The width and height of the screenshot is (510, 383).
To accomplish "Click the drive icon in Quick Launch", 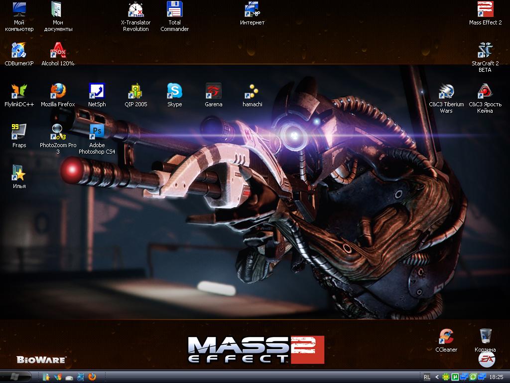I will point(69,377).
